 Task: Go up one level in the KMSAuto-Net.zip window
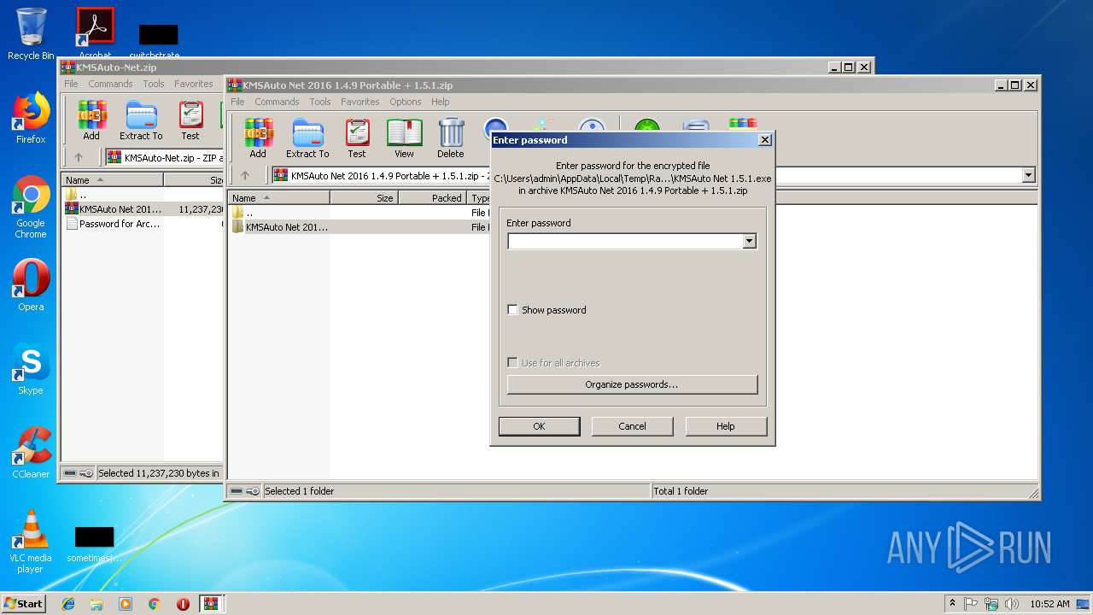79,157
